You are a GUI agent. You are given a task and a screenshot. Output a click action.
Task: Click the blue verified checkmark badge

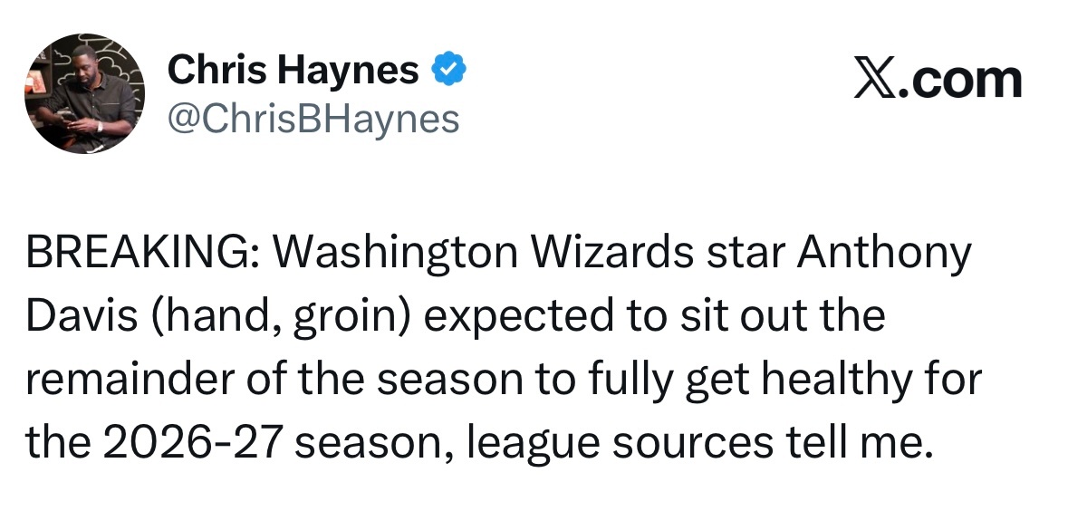tap(447, 71)
